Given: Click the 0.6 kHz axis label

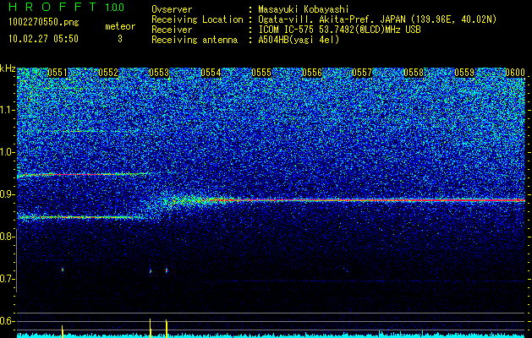Looking at the screenshot, I should 7,321.
